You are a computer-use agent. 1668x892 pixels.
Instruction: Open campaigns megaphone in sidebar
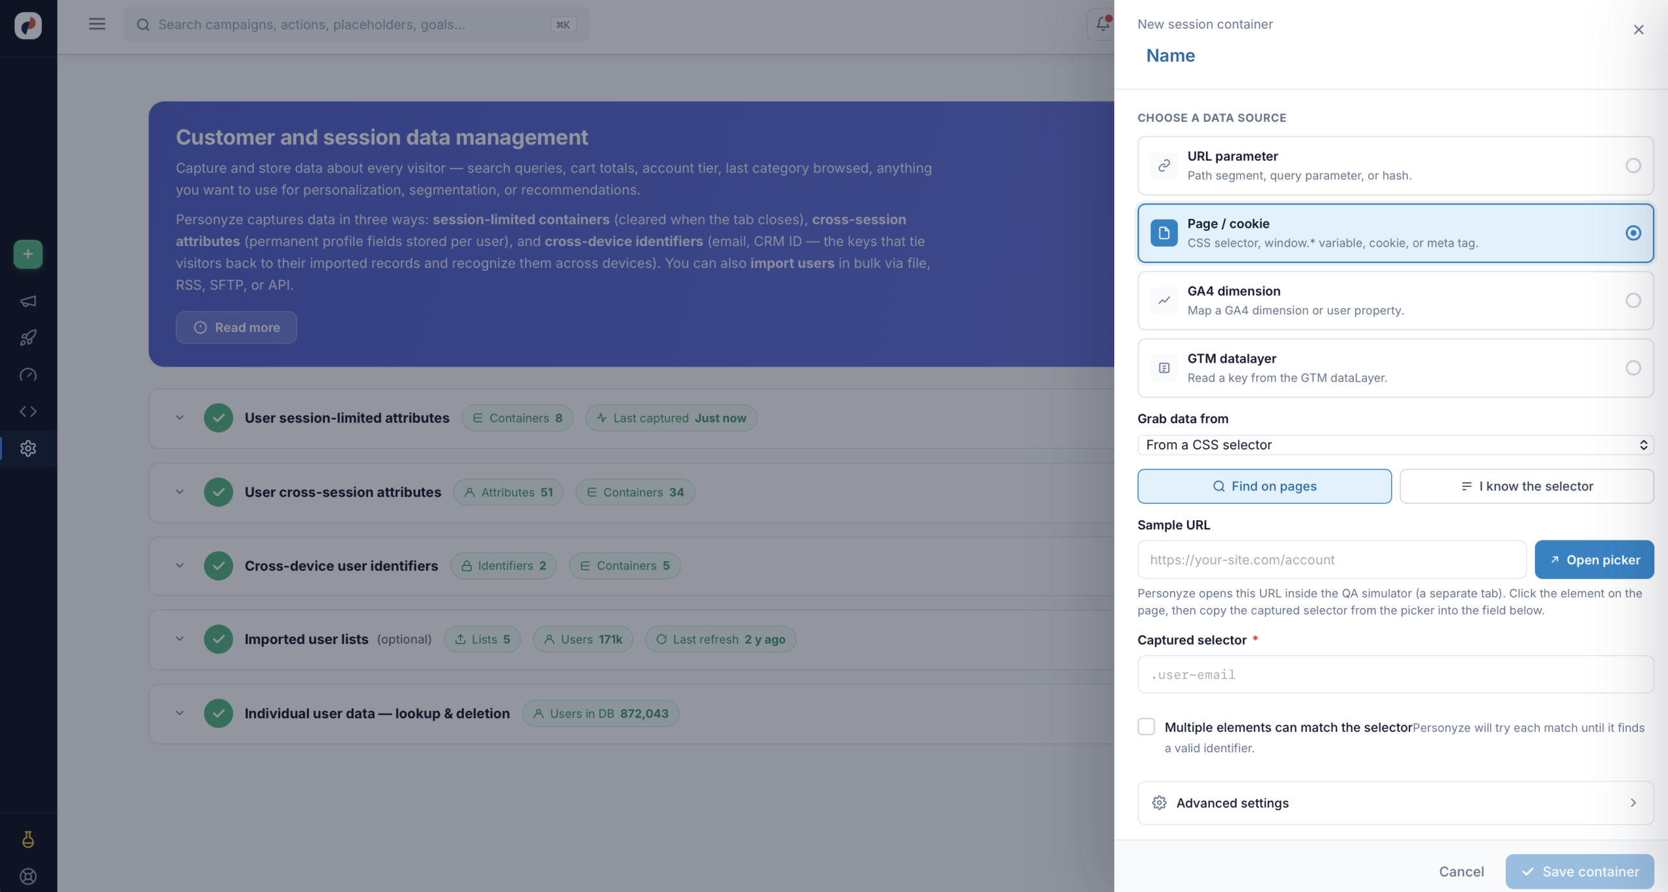click(28, 301)
